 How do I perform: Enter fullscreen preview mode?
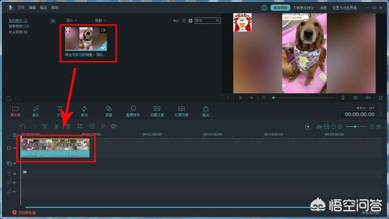click(x=380, y=98)
